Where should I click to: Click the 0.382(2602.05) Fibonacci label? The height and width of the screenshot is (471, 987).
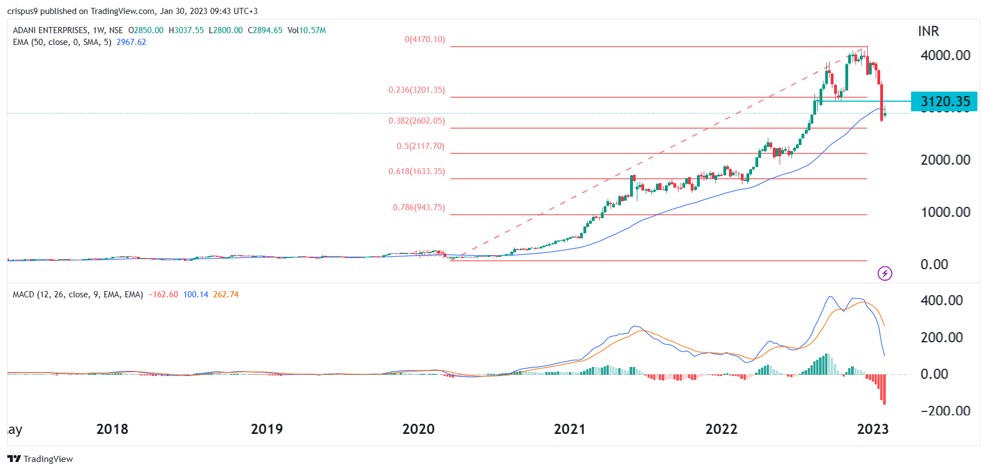pyautogui.click(x=416, y=121)
